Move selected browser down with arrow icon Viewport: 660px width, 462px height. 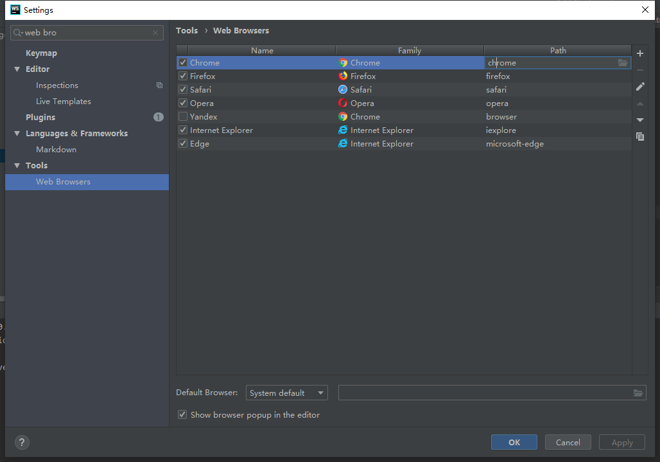pos(640,120)
